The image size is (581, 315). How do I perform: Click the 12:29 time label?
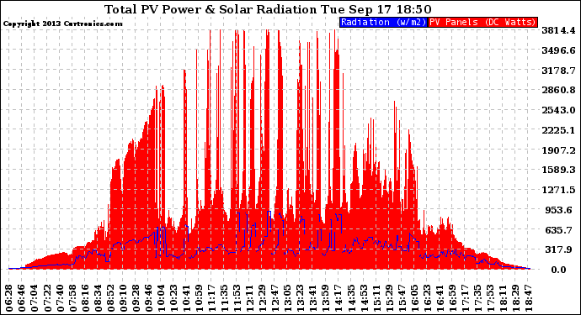[263, 298]
